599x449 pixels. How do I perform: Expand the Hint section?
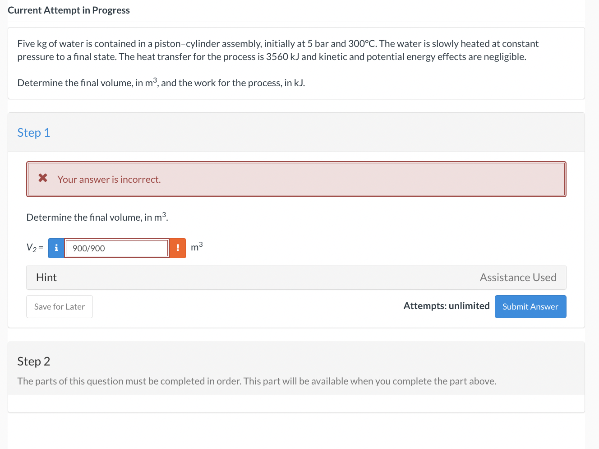click(x=46, y=278)
